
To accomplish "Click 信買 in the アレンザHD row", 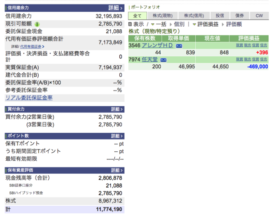I will (256, 45).
